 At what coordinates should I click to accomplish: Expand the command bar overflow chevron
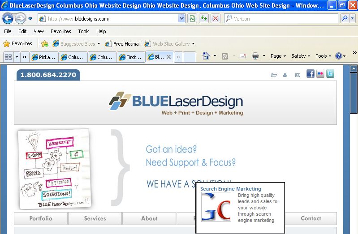pos(354,53)
